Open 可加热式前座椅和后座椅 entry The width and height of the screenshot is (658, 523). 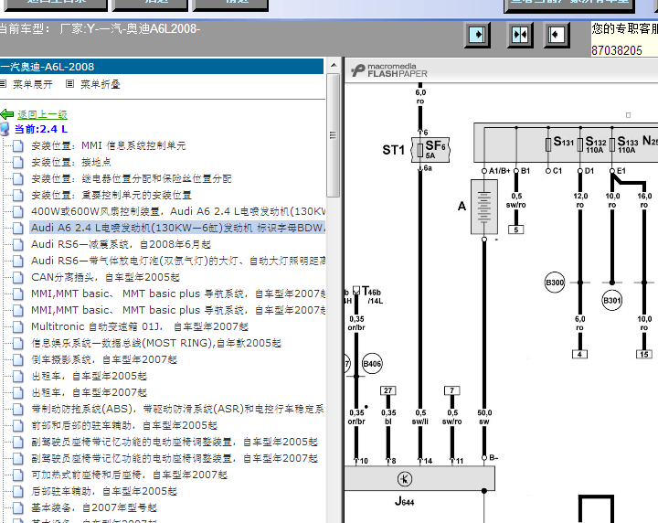pyautogui.click(x=129, y=475)
